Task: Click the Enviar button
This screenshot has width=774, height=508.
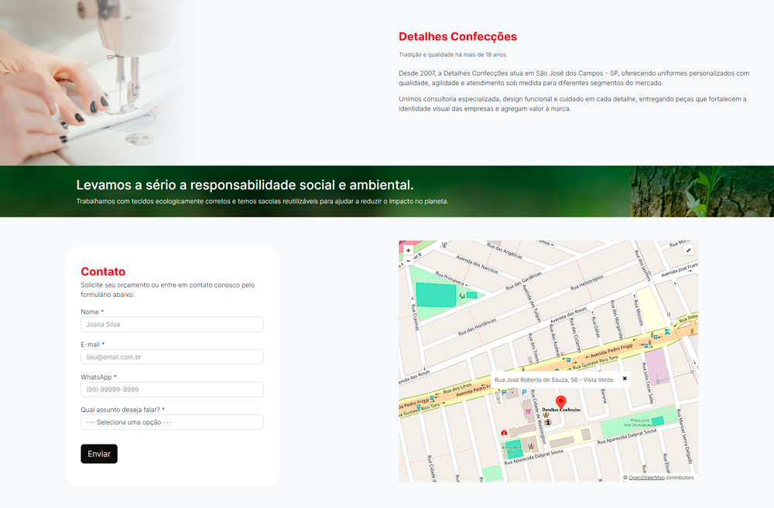Action: point(99,454)
